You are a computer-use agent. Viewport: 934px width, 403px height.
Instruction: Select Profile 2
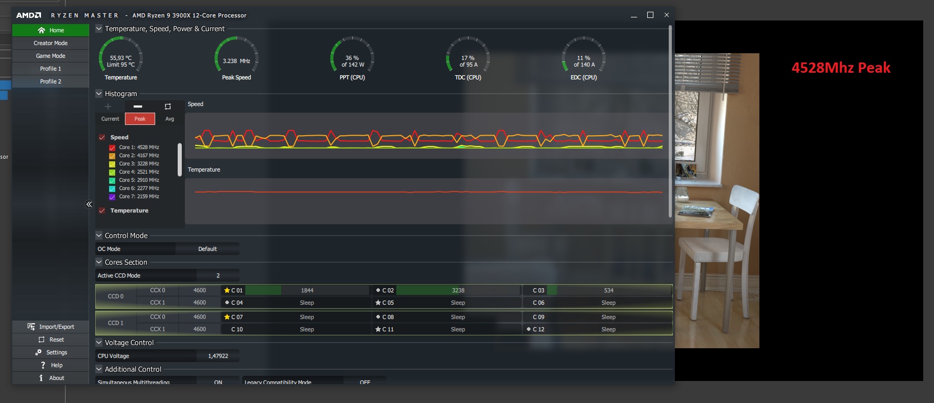[51, 81]
